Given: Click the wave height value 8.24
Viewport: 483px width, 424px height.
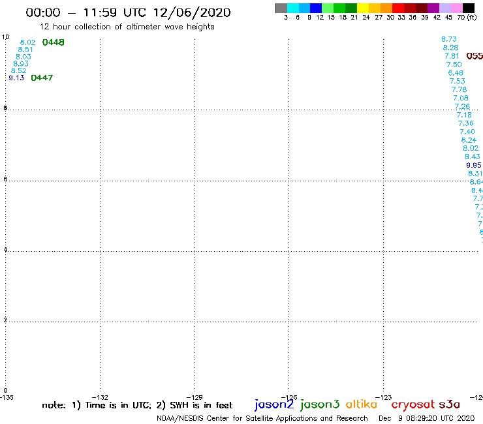Looking at the screenshot, I should pos(469,140).
